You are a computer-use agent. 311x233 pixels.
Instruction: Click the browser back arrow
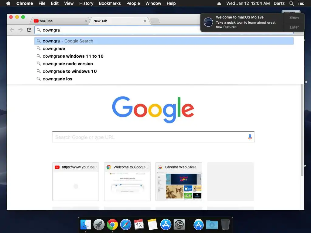12,30
